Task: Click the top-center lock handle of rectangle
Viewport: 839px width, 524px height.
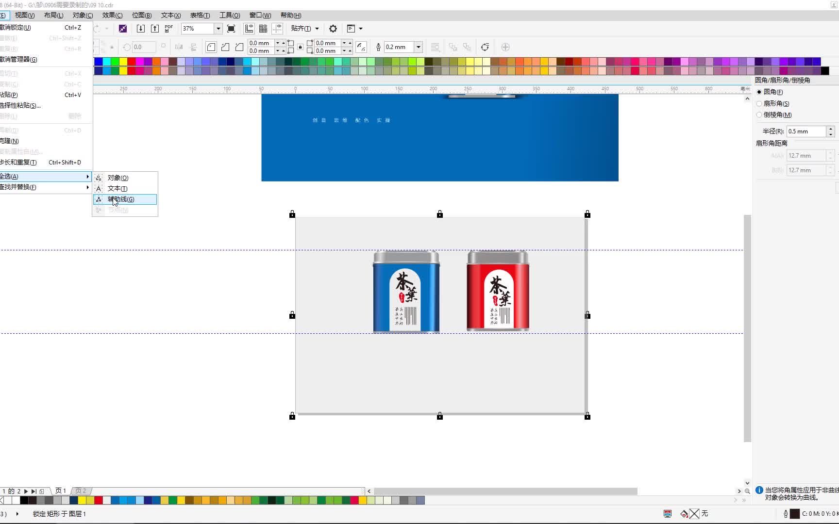Action: 440,214
